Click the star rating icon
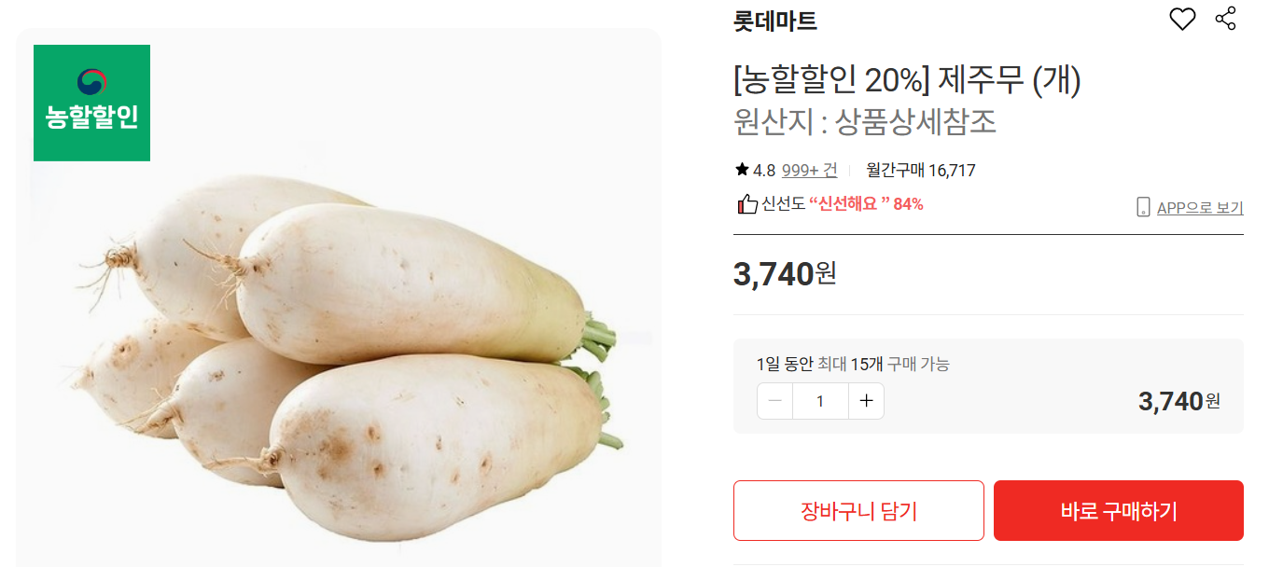The height and width of the screenshot is (567, 1269). [x=742, y=170]
